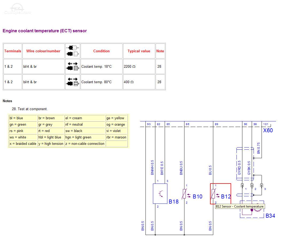Click the 'Condition' column header
Viewport: 288px width, 251px height.
pyautogui.click(x=101, y=51)
